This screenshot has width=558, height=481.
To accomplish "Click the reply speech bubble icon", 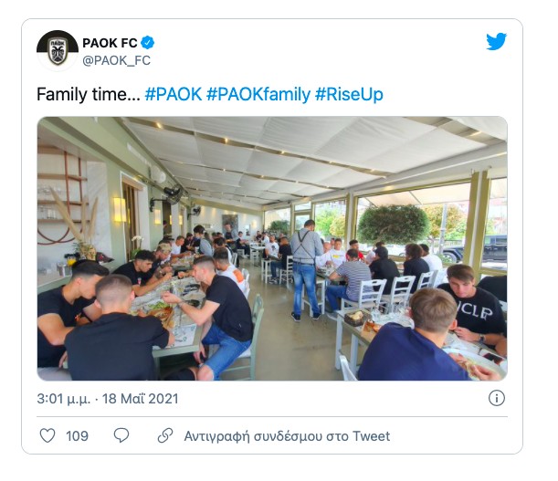I will 121,435.
